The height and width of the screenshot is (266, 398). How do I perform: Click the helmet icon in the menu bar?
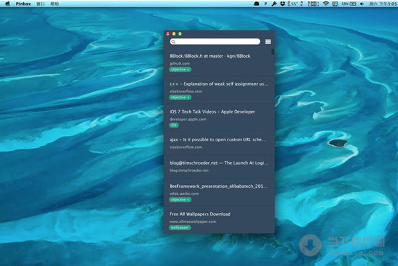(257, 3)
